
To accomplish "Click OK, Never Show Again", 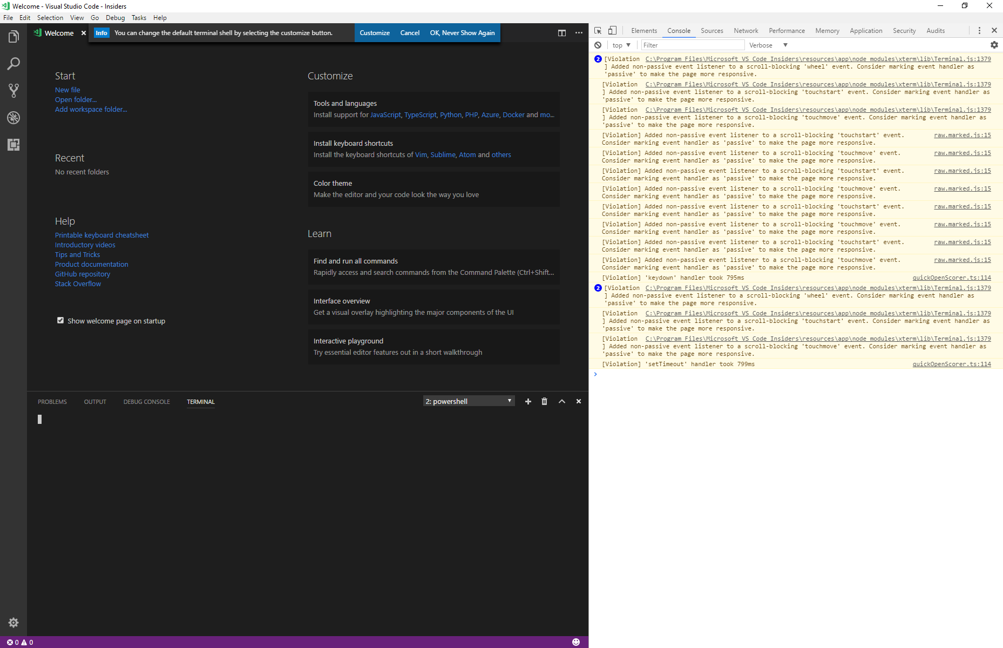I will (462, 32).
